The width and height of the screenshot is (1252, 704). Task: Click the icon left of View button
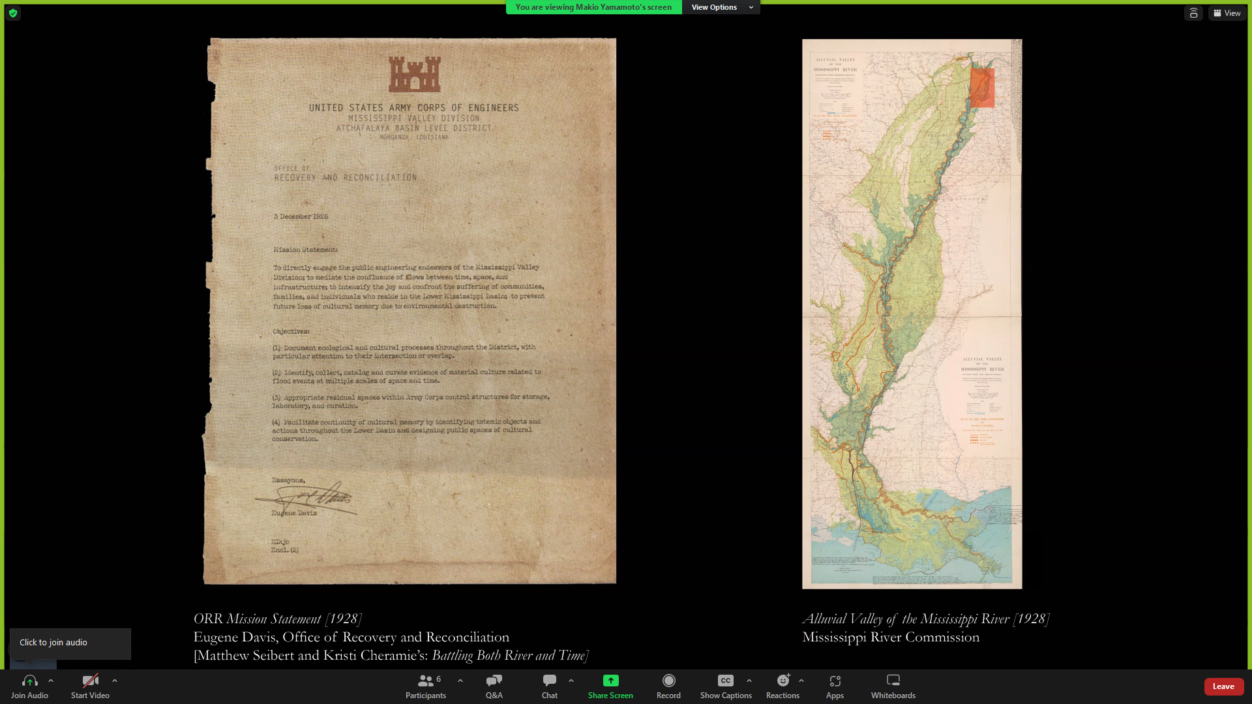tap(1193, 13)
